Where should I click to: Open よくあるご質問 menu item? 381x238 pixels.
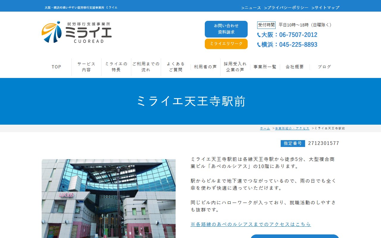pyautogui.click(x=176, y=67)
